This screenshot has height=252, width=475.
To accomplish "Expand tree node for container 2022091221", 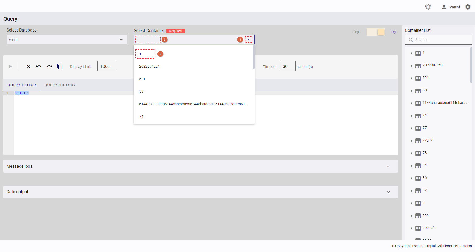I will point(412,66).
